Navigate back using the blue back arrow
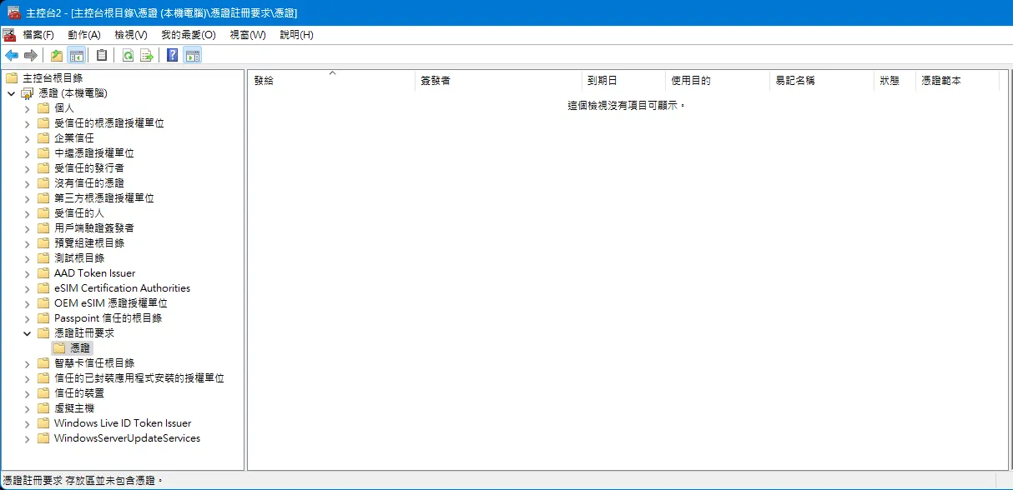1013x490 pixels. point(12,55)
